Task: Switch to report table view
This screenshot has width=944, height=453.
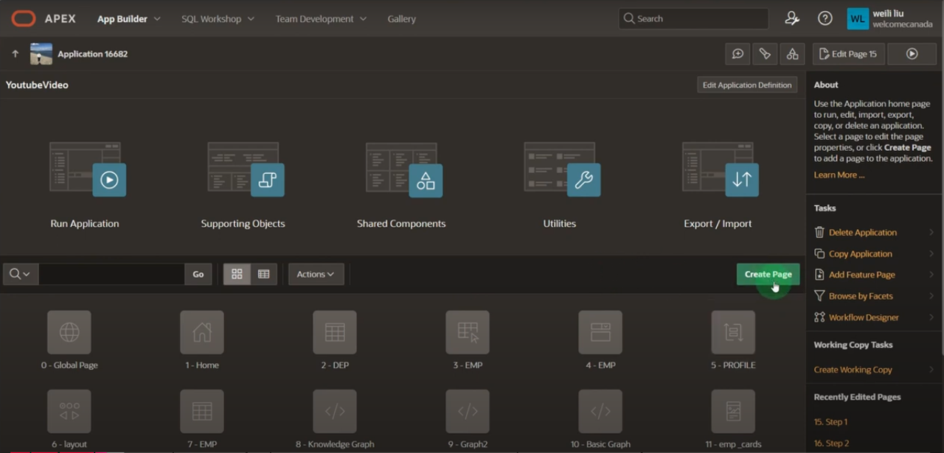Action: click(x=263, y=274)
